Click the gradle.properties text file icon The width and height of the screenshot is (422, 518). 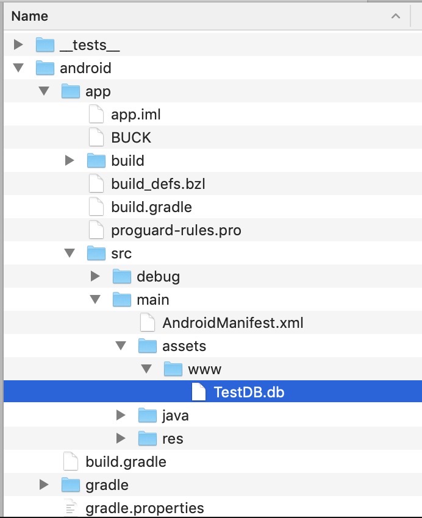pos(71,508)
